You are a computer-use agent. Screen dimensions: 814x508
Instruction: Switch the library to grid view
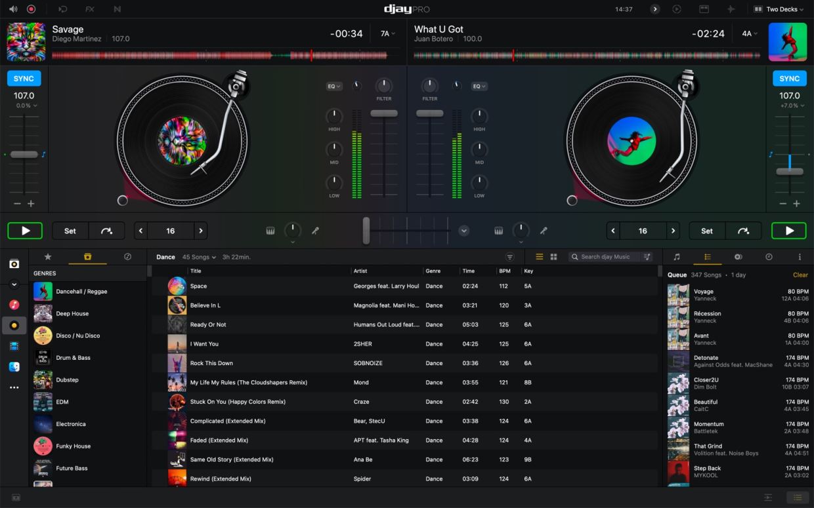coord(553,257)
